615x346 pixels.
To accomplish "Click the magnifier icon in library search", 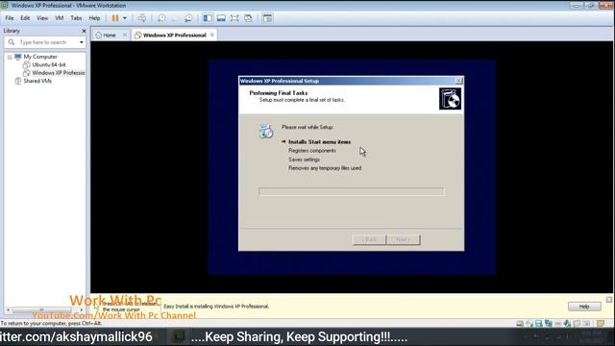I will coord(11,42).
